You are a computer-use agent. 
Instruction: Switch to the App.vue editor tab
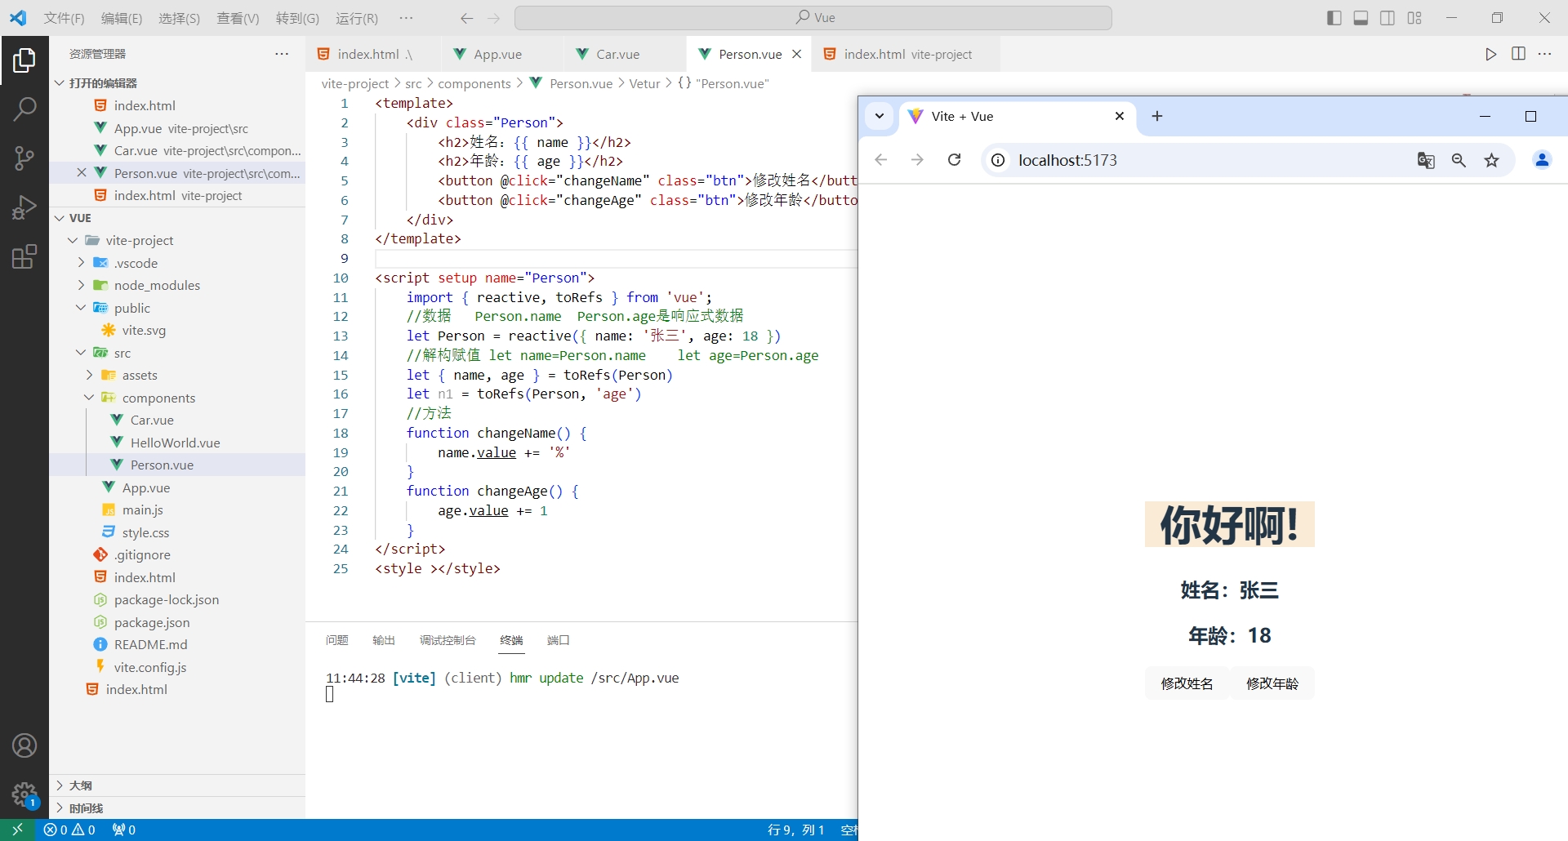(497, 54)
